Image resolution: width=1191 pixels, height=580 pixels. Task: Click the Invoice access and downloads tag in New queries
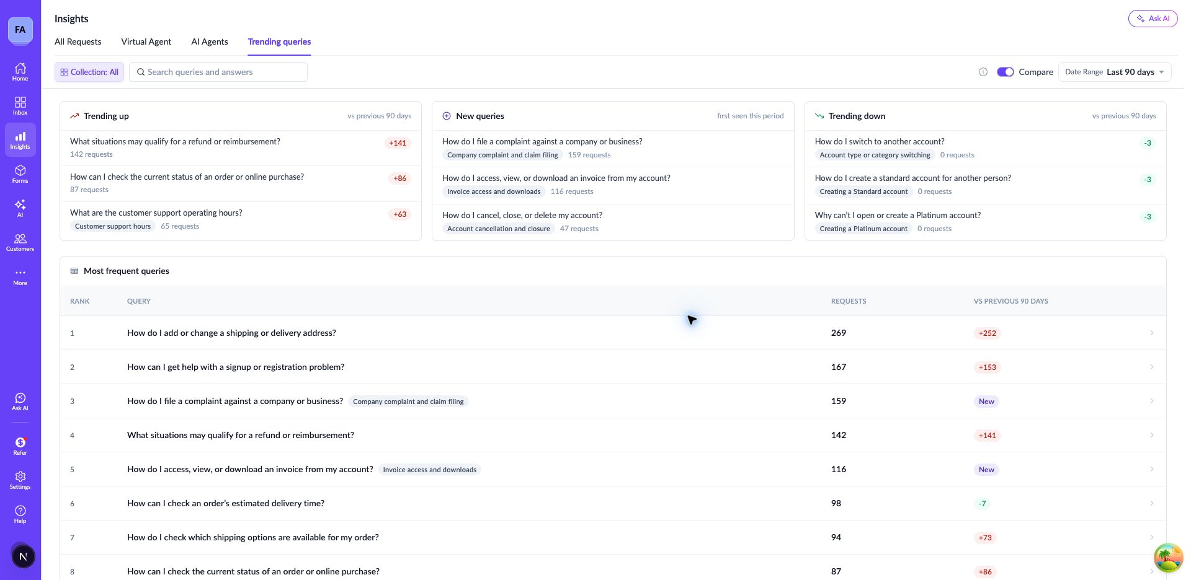(494, 191)
